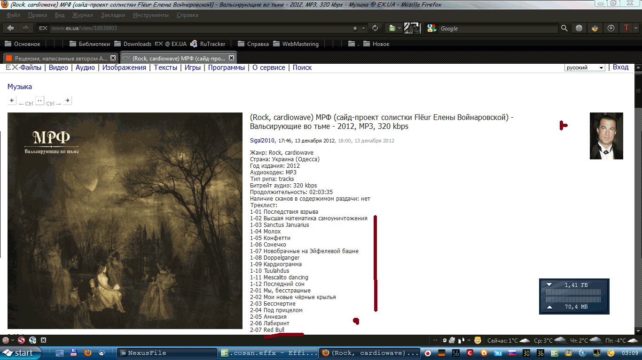Open the Инструменты menu
The height and width of the screenshot is (360, 642).
150,15
